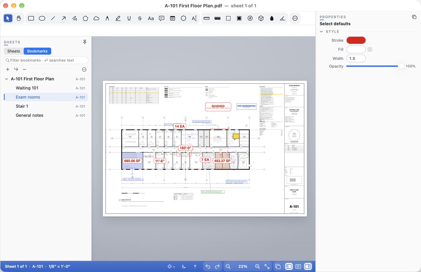Choose the ellipse markup tool

pos(42,18)
